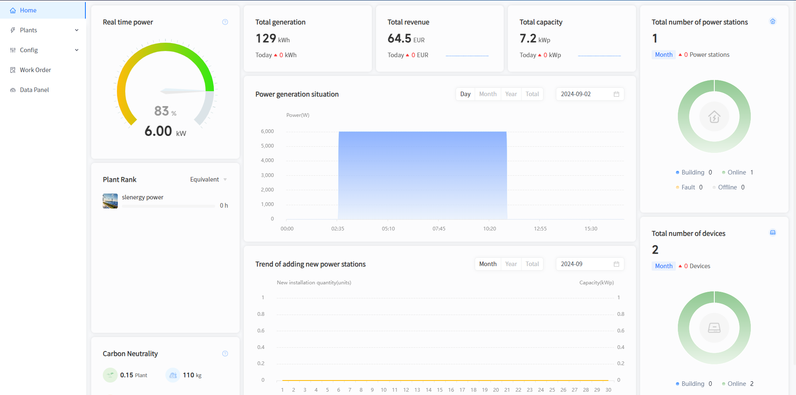
Task: Switch power generation view to Month
Action: (488, 94)
